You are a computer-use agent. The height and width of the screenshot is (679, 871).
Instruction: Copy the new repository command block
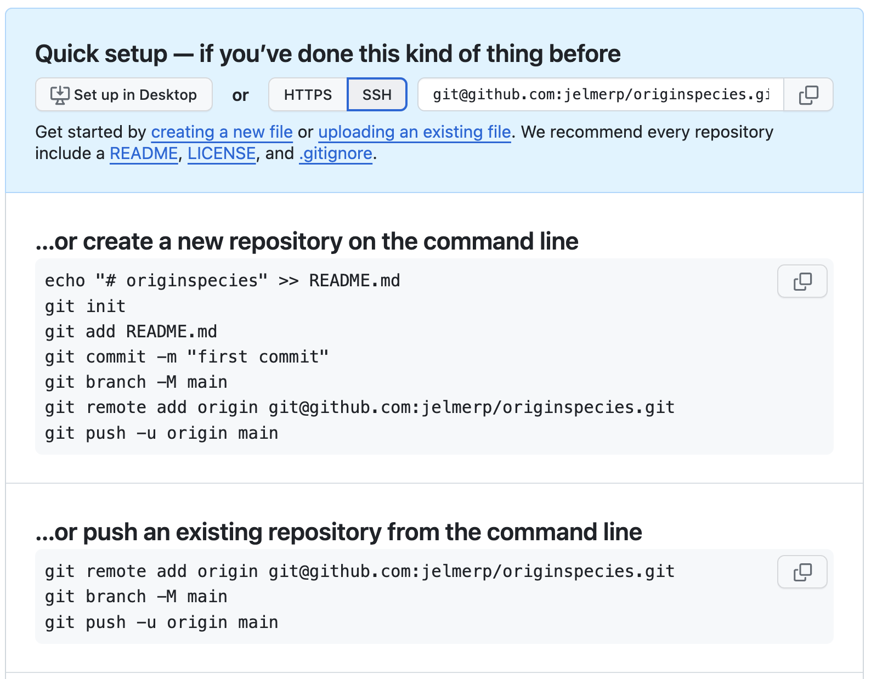[x=802, y=281]
